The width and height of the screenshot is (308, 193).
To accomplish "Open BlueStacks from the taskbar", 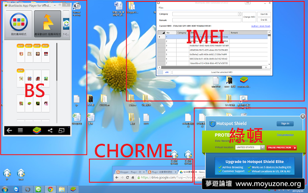I will point(73,190).
